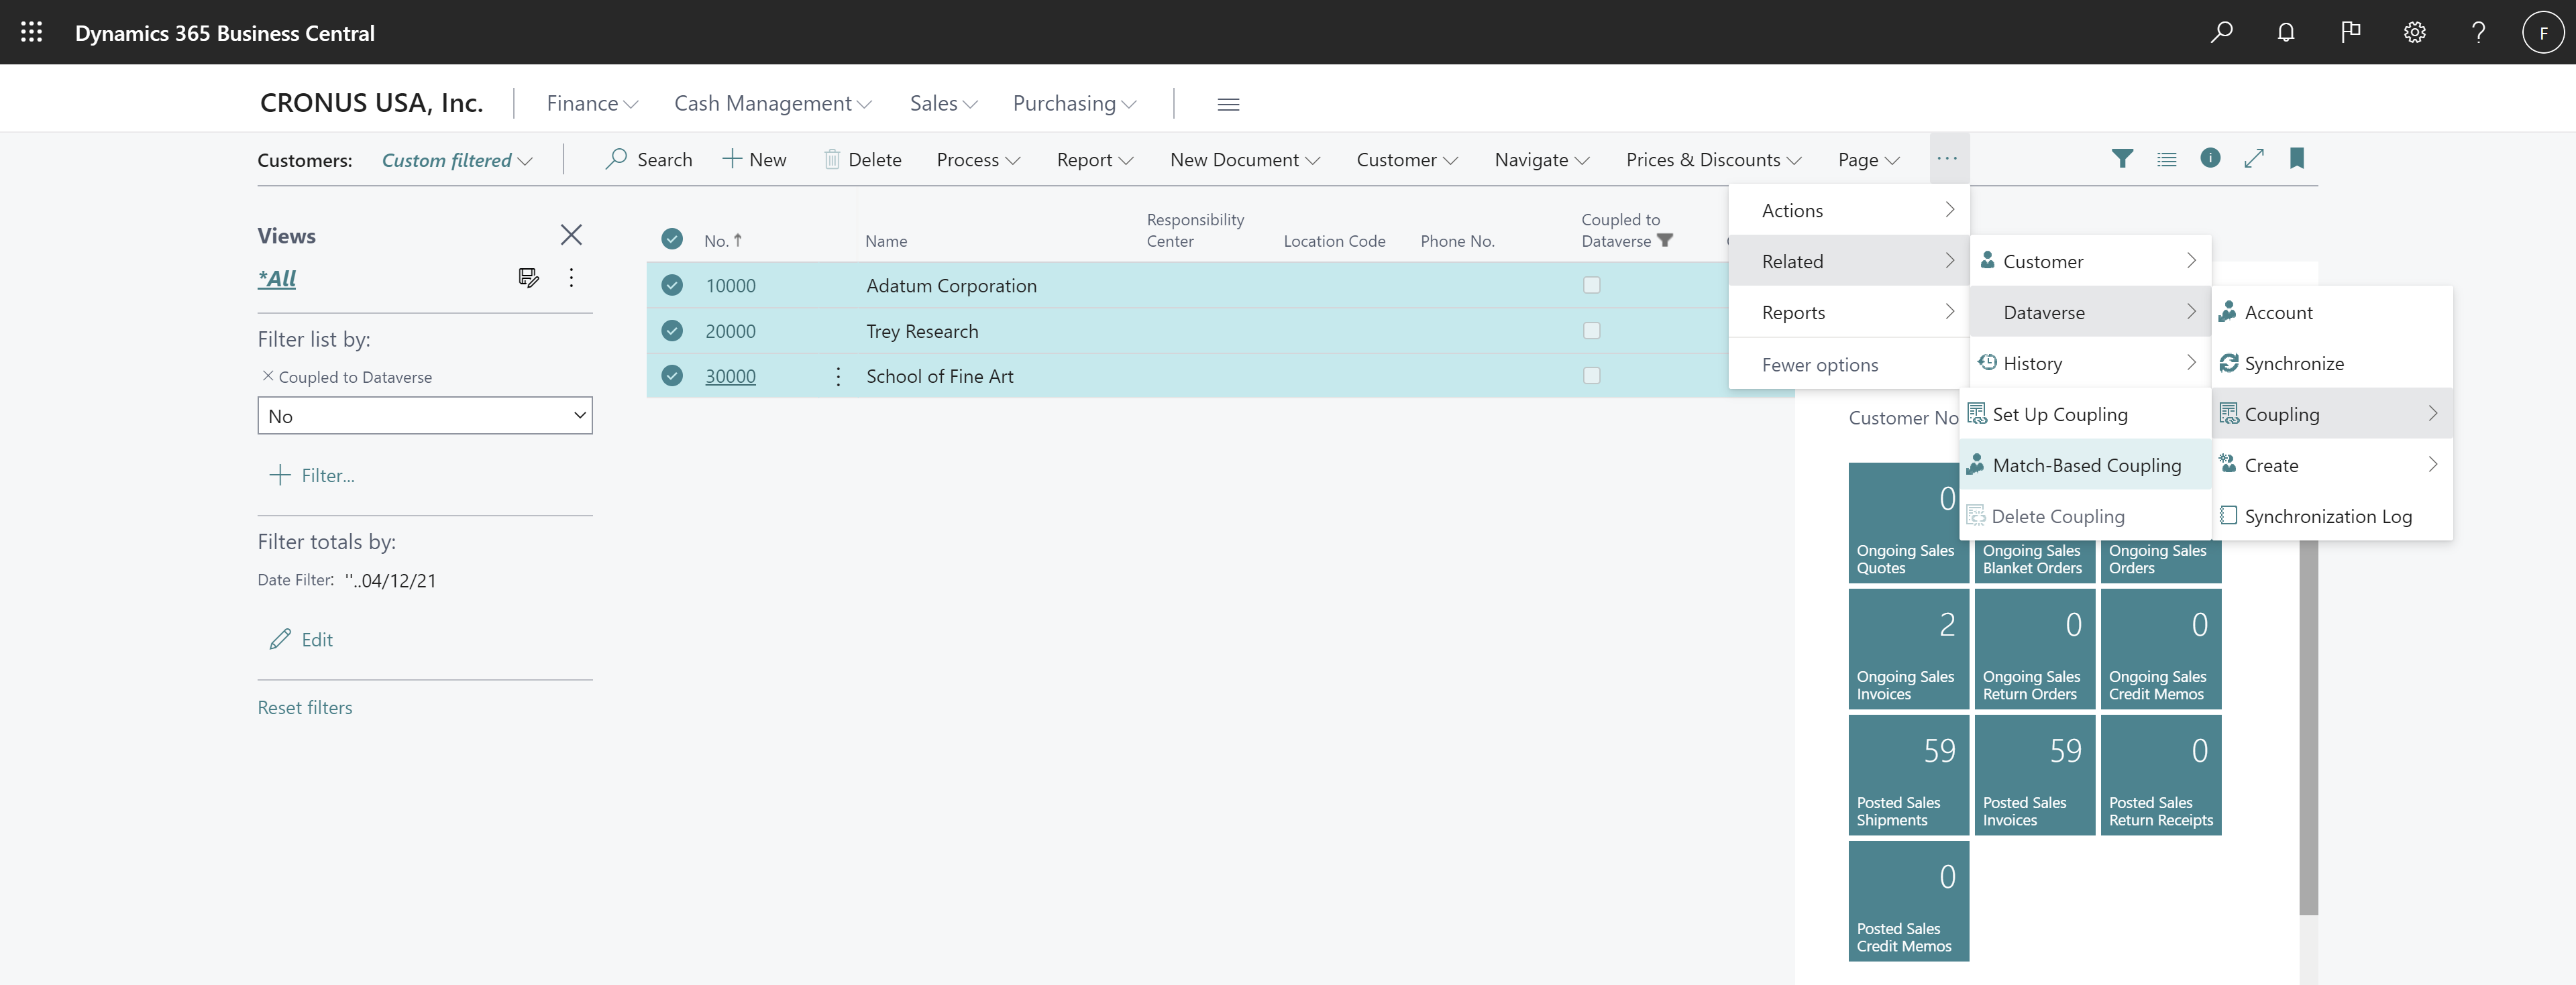Expand the Custom filtered views selector

tap(525, 160)
